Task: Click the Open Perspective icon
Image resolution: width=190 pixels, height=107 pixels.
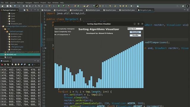Action: tap(183, 6)
